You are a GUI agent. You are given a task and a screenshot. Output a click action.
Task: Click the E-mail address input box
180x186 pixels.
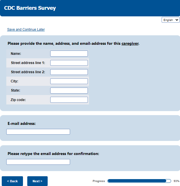pyautogui.click(x=38, y=132)
